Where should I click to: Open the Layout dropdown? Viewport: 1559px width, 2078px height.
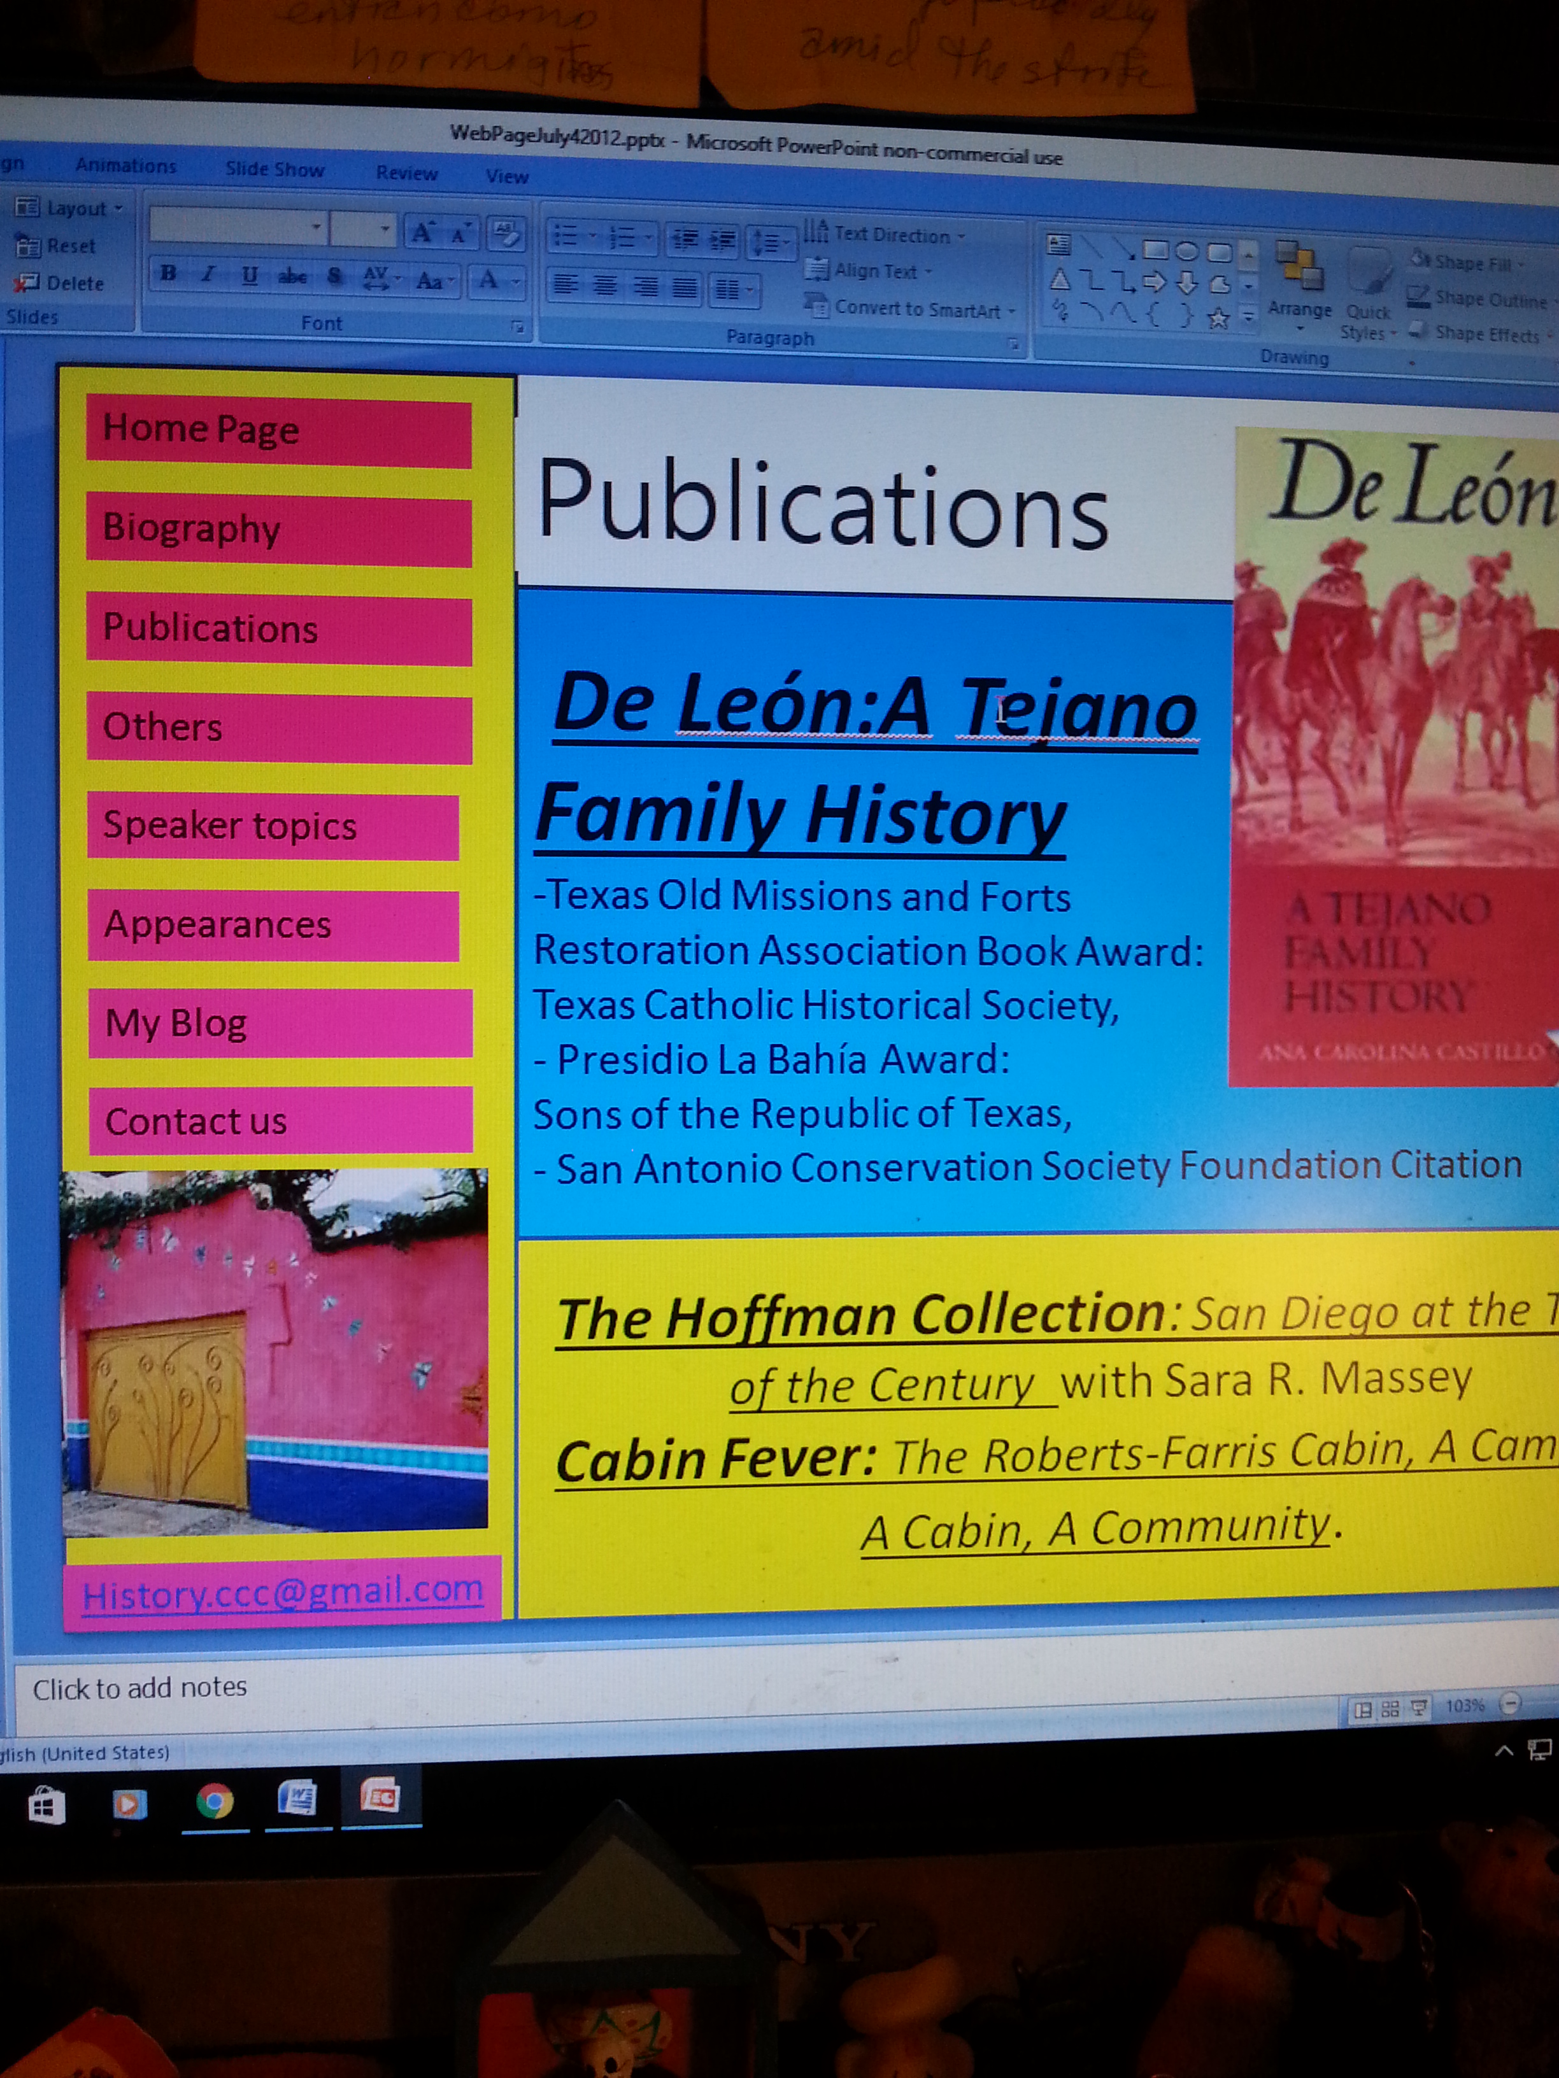[69, 208]
